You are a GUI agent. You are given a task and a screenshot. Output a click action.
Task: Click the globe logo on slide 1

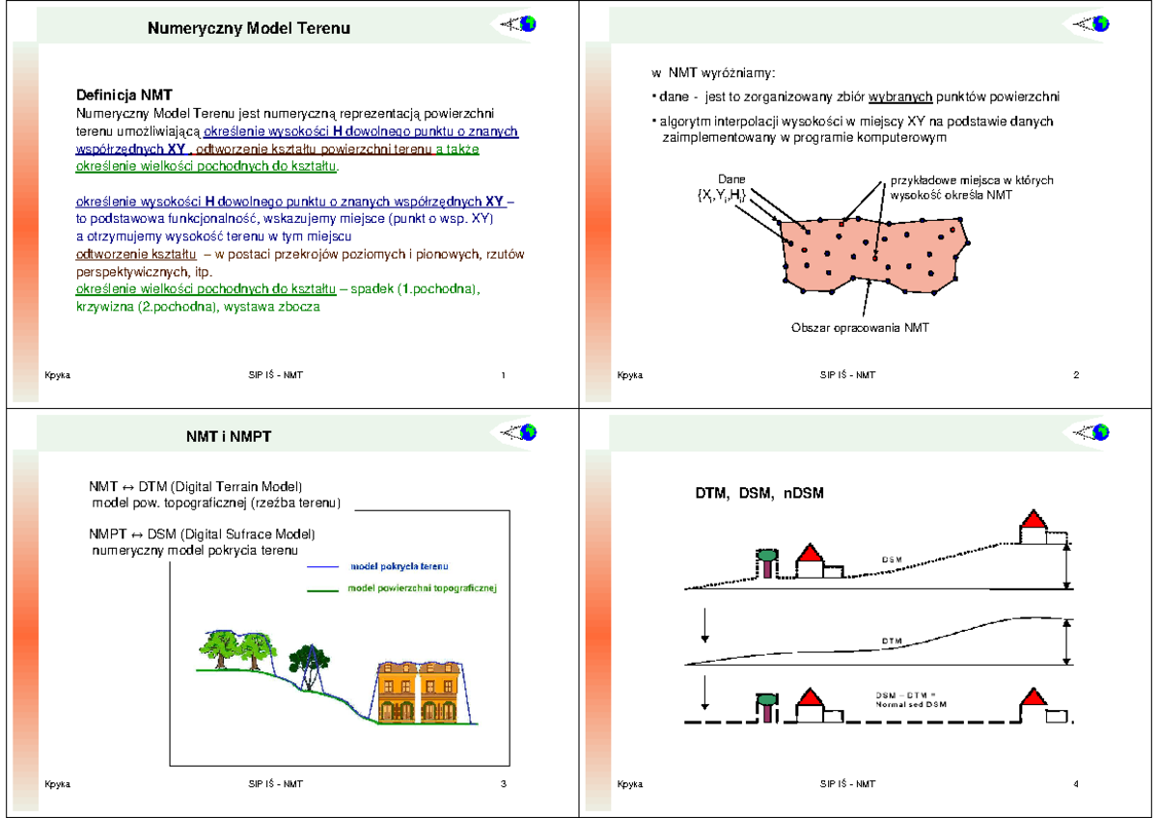pyautogui.click(x=530, y=25)
